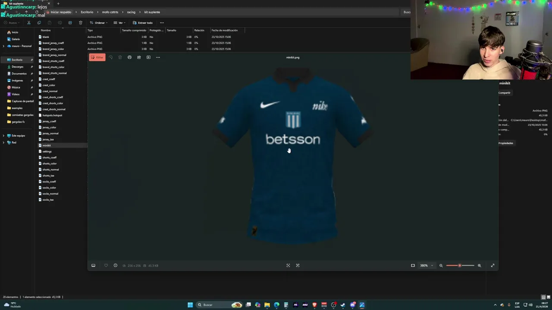The height and width of the screenshot is (310, 552).
Task: Mark image as favorite with heart icon
Action: (106, 265)
